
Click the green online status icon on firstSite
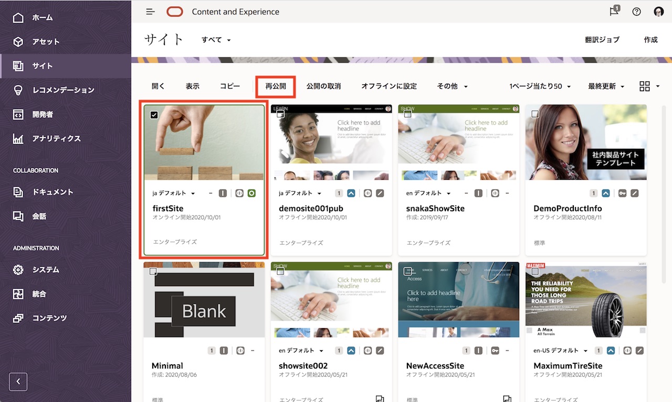pyautogui.click(x=251, y=193)
